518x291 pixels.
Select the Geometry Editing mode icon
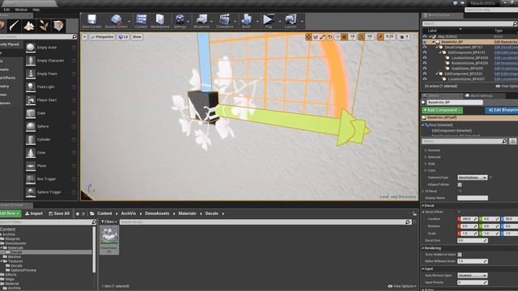(x=58, y=25)
